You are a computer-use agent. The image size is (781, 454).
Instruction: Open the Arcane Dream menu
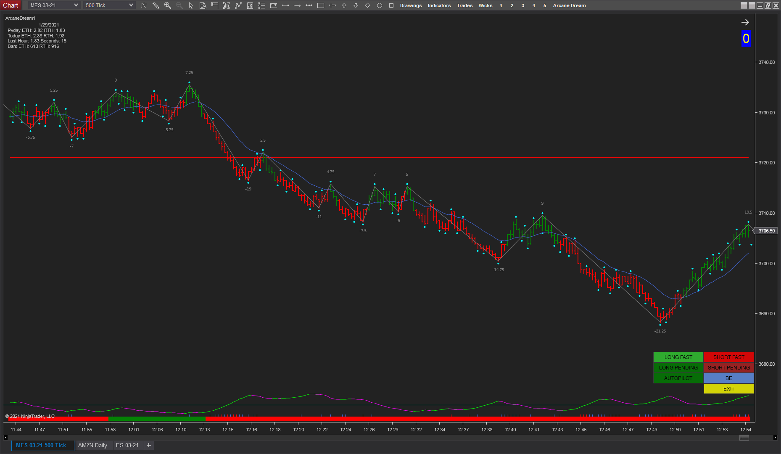(569, 5)
